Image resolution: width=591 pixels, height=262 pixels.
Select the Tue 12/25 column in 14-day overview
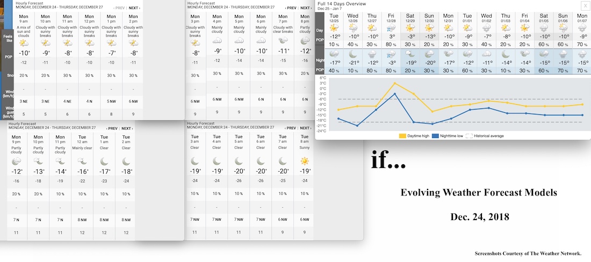(334, 16)
